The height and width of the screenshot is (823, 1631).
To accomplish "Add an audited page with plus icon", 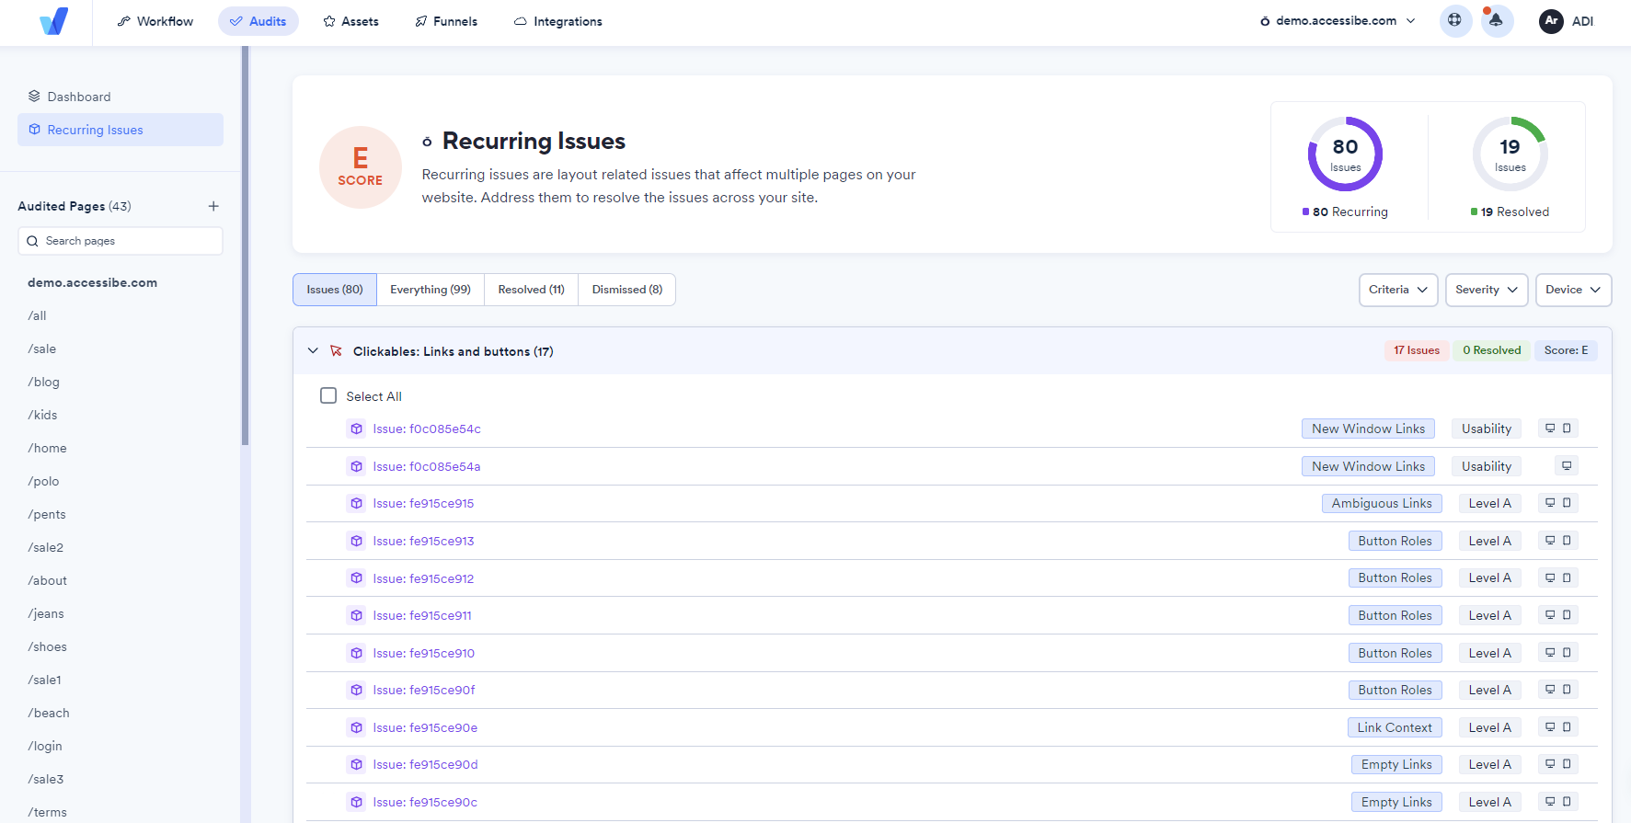I will pos(213,206).
